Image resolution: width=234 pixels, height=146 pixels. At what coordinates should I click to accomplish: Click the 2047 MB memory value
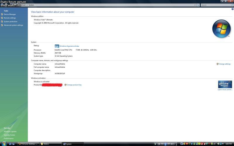(x=58, y=53)
